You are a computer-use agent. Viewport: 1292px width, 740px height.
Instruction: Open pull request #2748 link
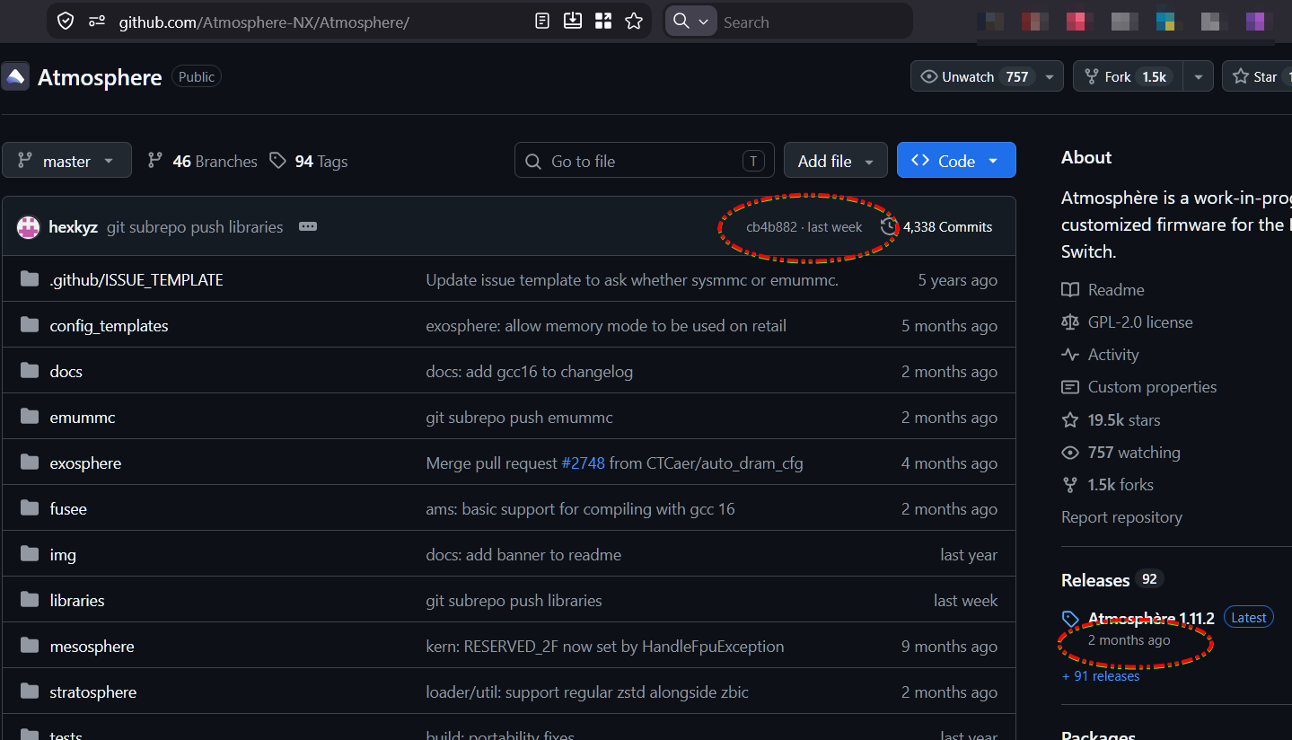pyautogui.click(x=584, y=463)
